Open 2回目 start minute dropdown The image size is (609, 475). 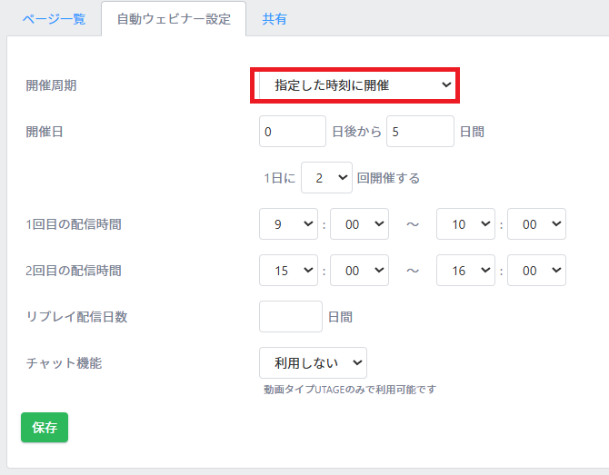pyautogui.click(x=359, y=270)
